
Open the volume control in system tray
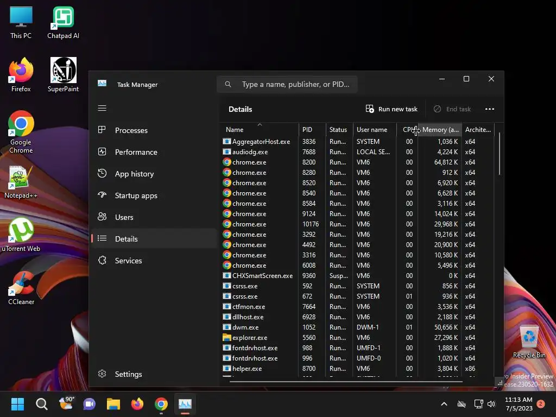pos(491,404)
